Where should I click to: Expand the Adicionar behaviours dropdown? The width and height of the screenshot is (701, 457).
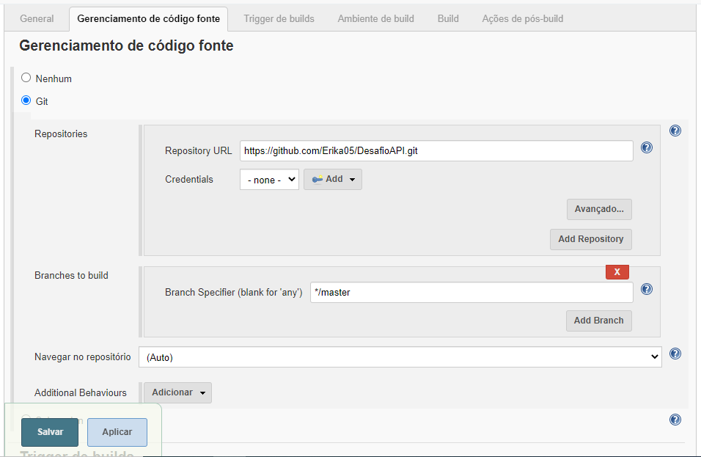(177, 392)
